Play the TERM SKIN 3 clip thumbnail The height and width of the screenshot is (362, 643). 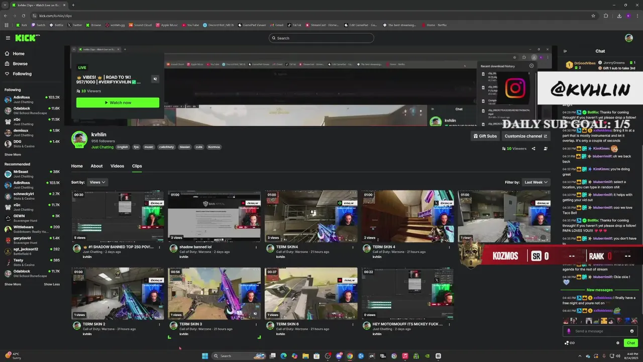[215, 294]
